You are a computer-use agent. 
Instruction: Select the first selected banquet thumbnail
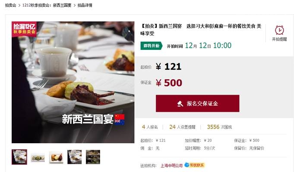click(x=19, y=157)
